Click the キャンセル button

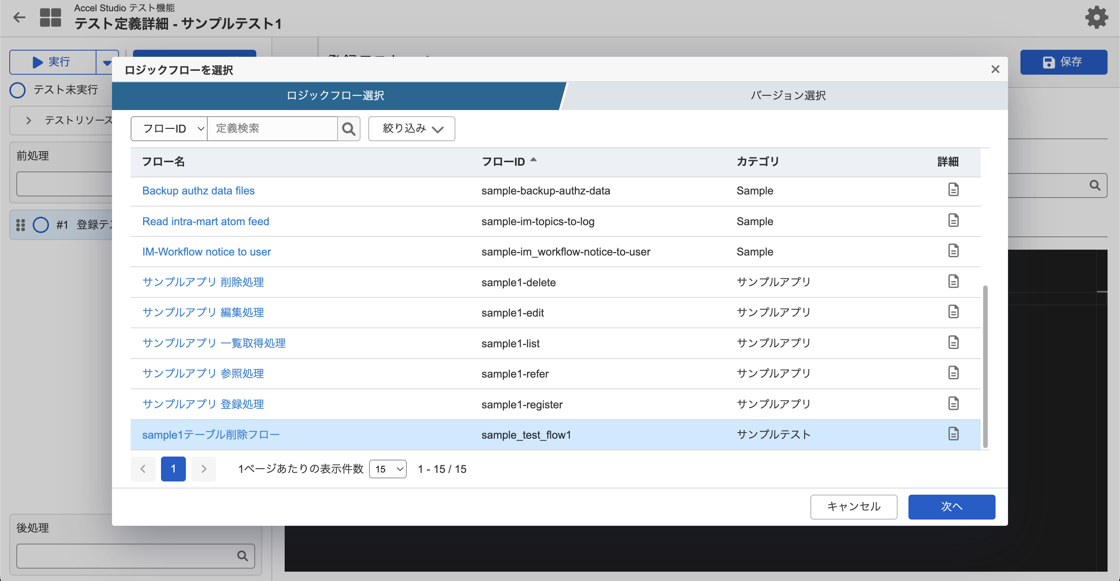point(854,507)
